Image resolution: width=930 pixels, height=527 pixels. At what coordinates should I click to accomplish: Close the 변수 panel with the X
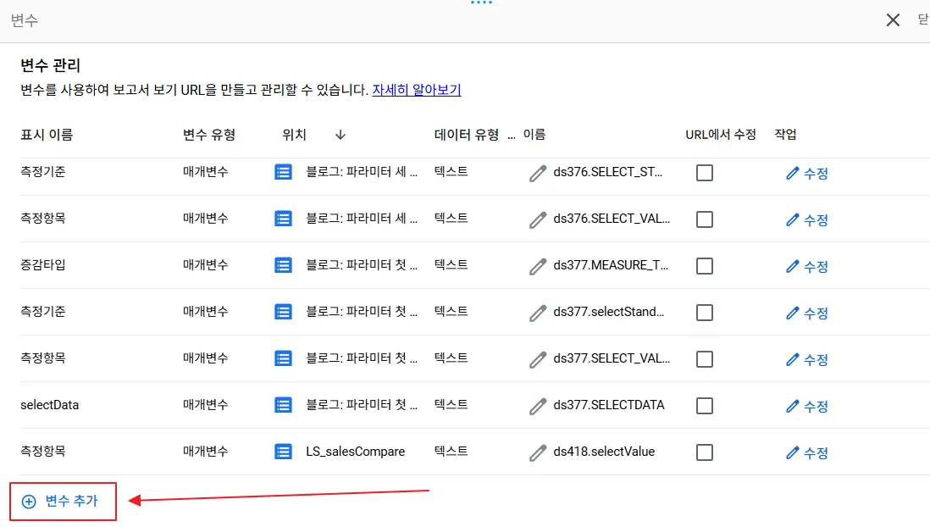pyautogui.click(x=893, y=20)
